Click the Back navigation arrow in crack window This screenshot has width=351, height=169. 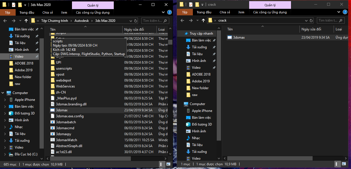click(x=182, y=20)
